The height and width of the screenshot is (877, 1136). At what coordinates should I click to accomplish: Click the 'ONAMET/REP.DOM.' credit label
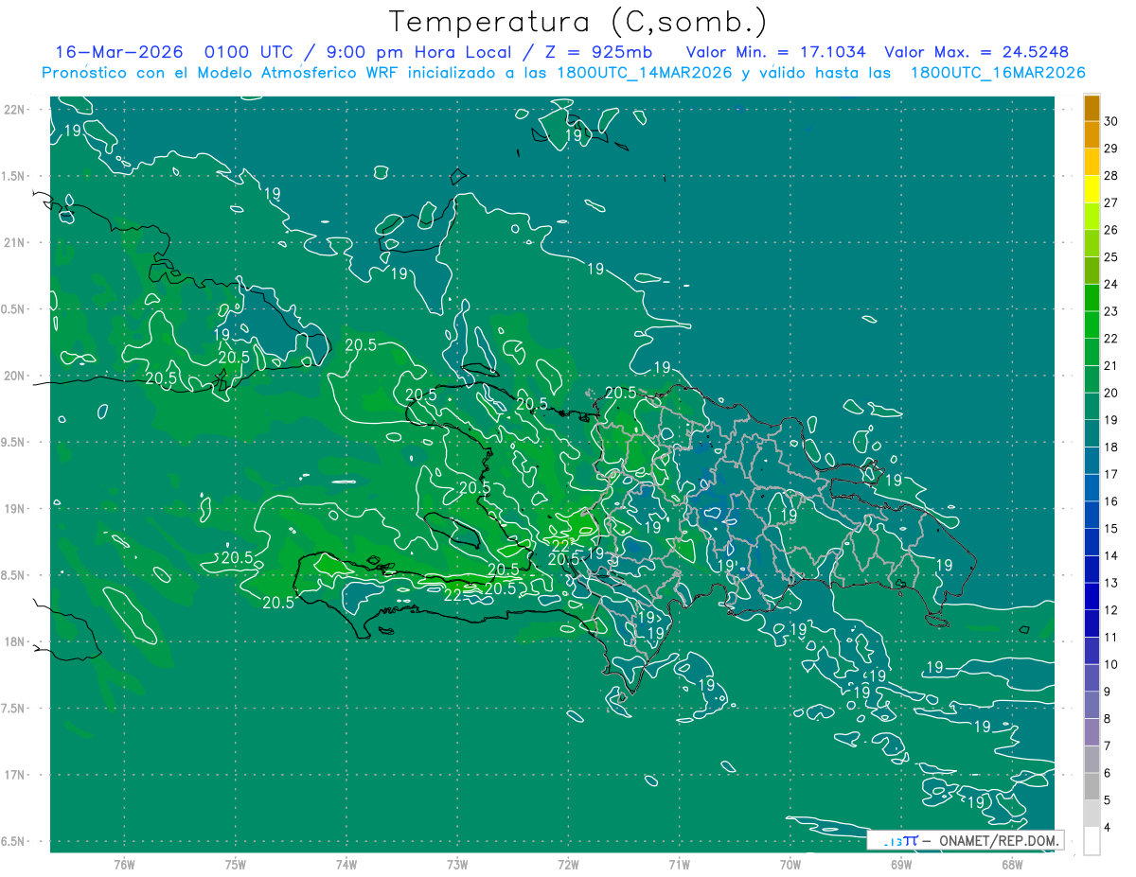pos(999,840)
